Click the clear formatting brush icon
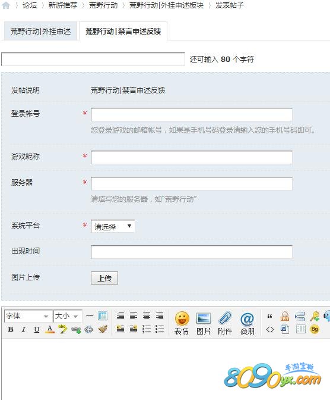Screen dimensions: 330x400 103,329
